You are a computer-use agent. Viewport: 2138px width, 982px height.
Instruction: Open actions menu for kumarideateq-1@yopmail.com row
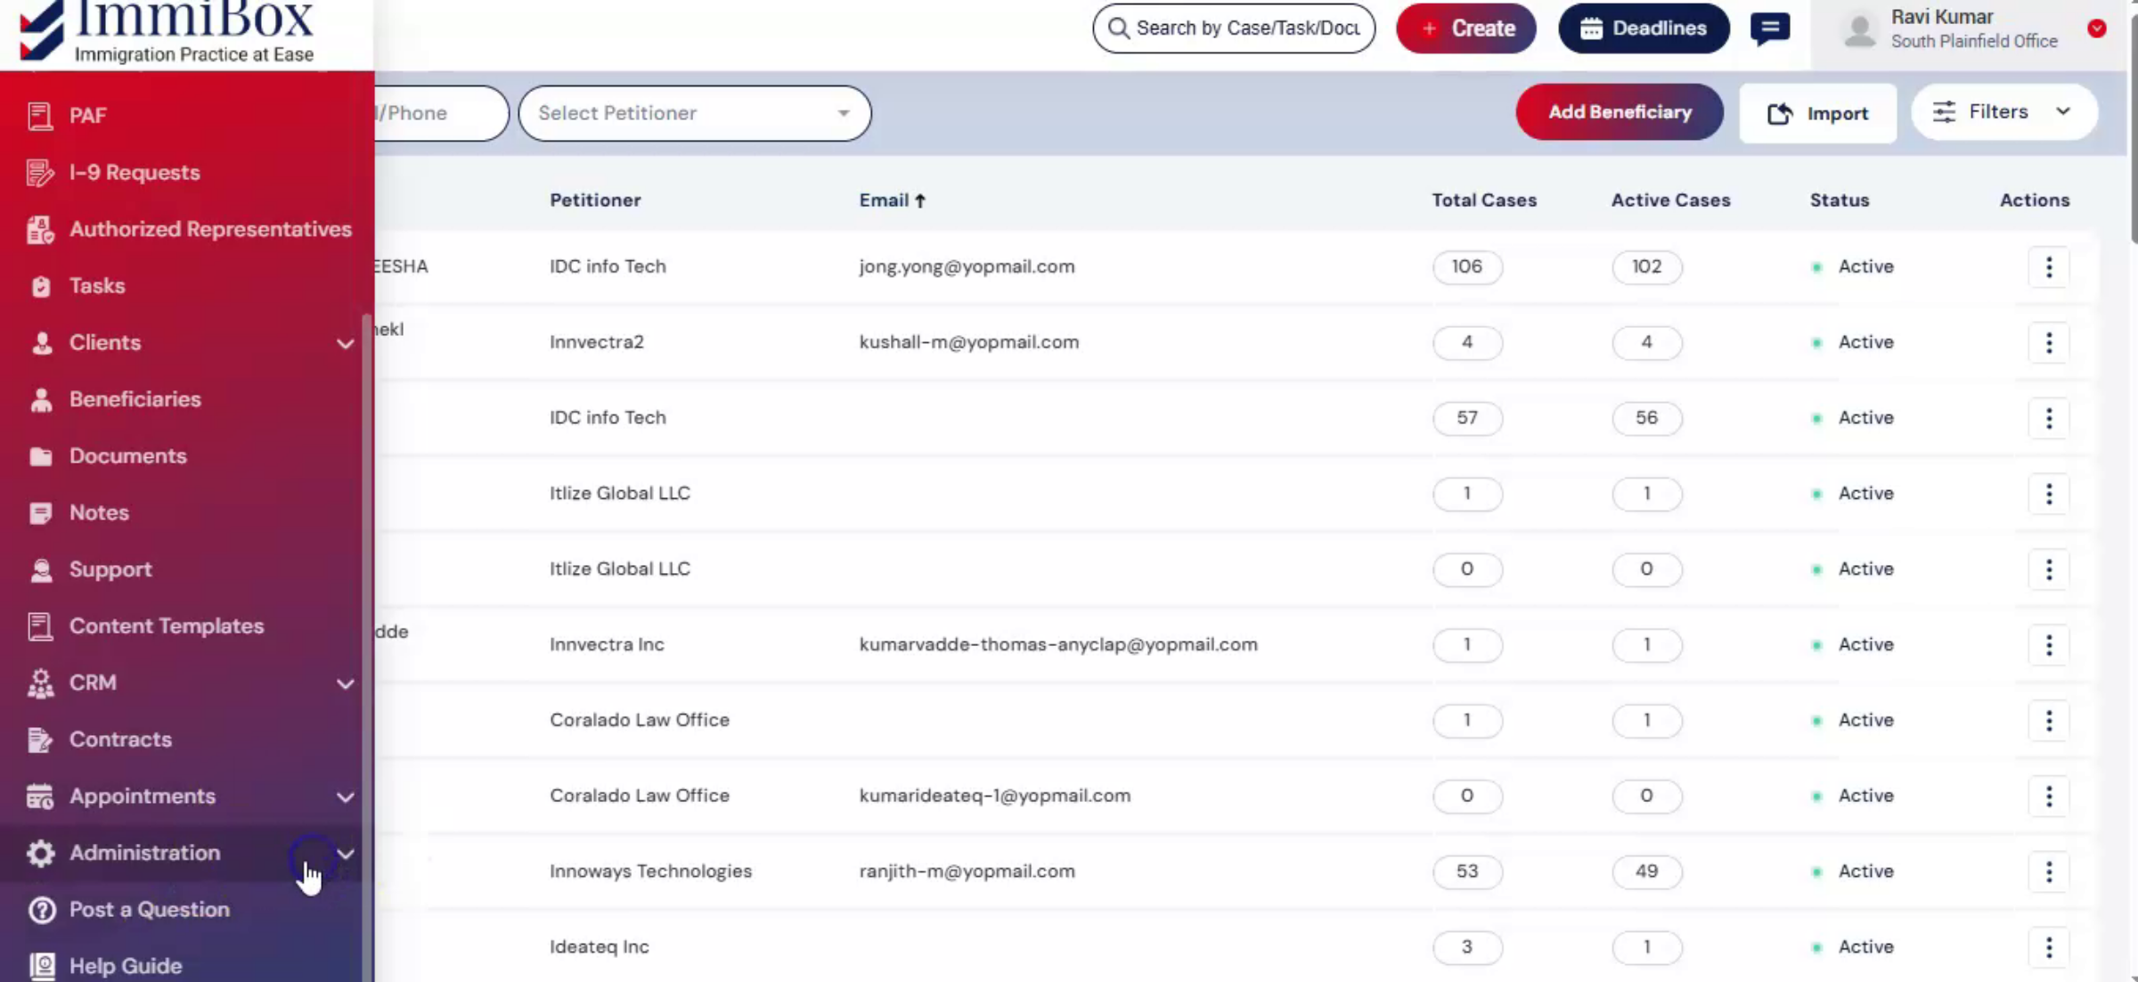tap(2049, 796)
